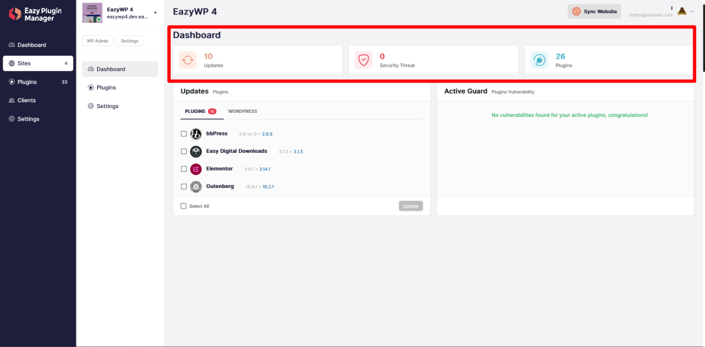Screen dimensions: 705x347
Task: Open Sites in the dark sidebar
Action: [38, 63]
